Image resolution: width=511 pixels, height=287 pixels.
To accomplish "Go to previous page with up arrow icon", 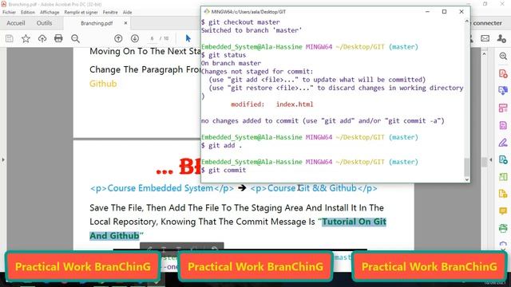I will pyautogui.click(x=118, y=38).
